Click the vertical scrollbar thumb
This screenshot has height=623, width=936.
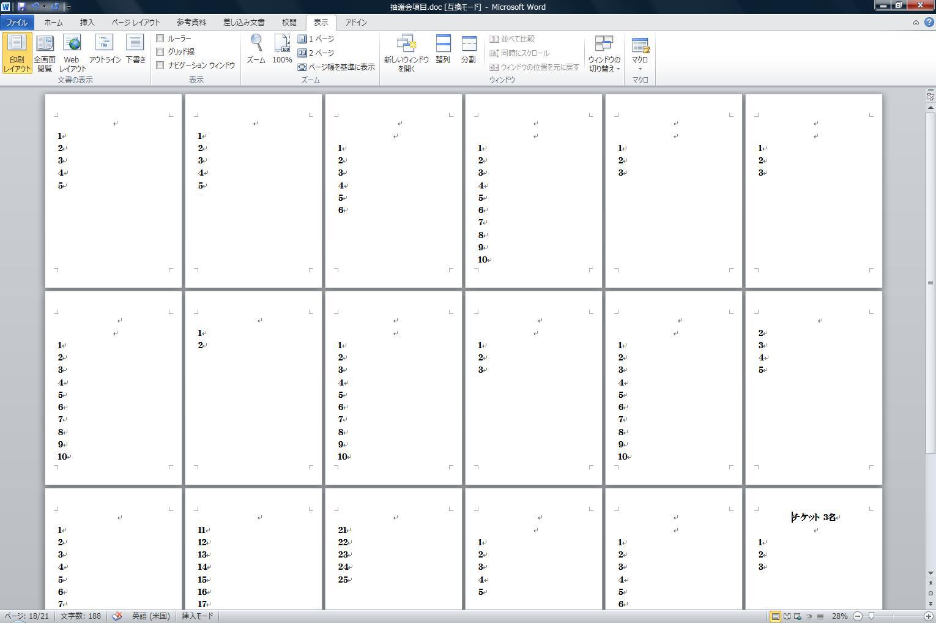click(930, 283)
